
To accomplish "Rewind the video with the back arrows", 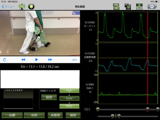I will point(23,60).
